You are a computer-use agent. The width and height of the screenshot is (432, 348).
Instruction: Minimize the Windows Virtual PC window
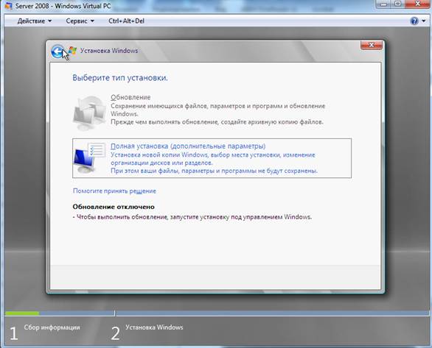tap(384, 4)
